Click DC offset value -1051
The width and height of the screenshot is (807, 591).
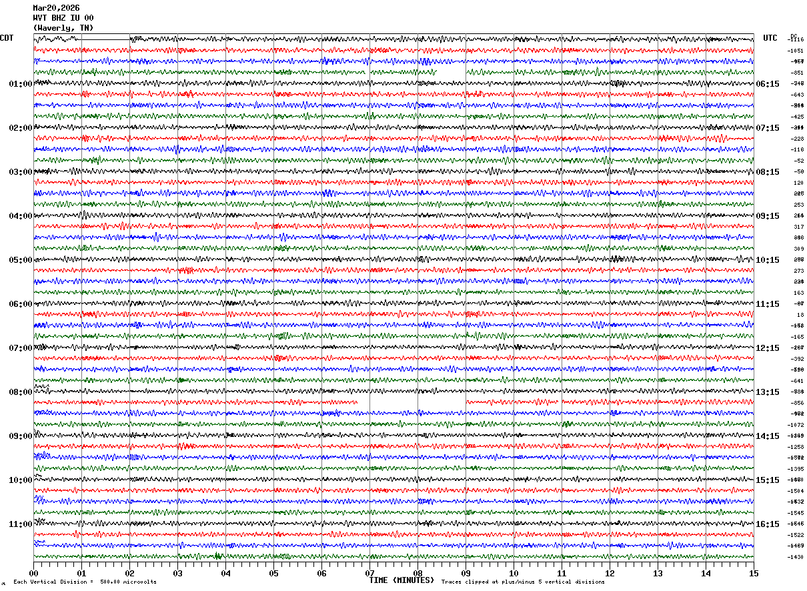click(x=796, y=51)
